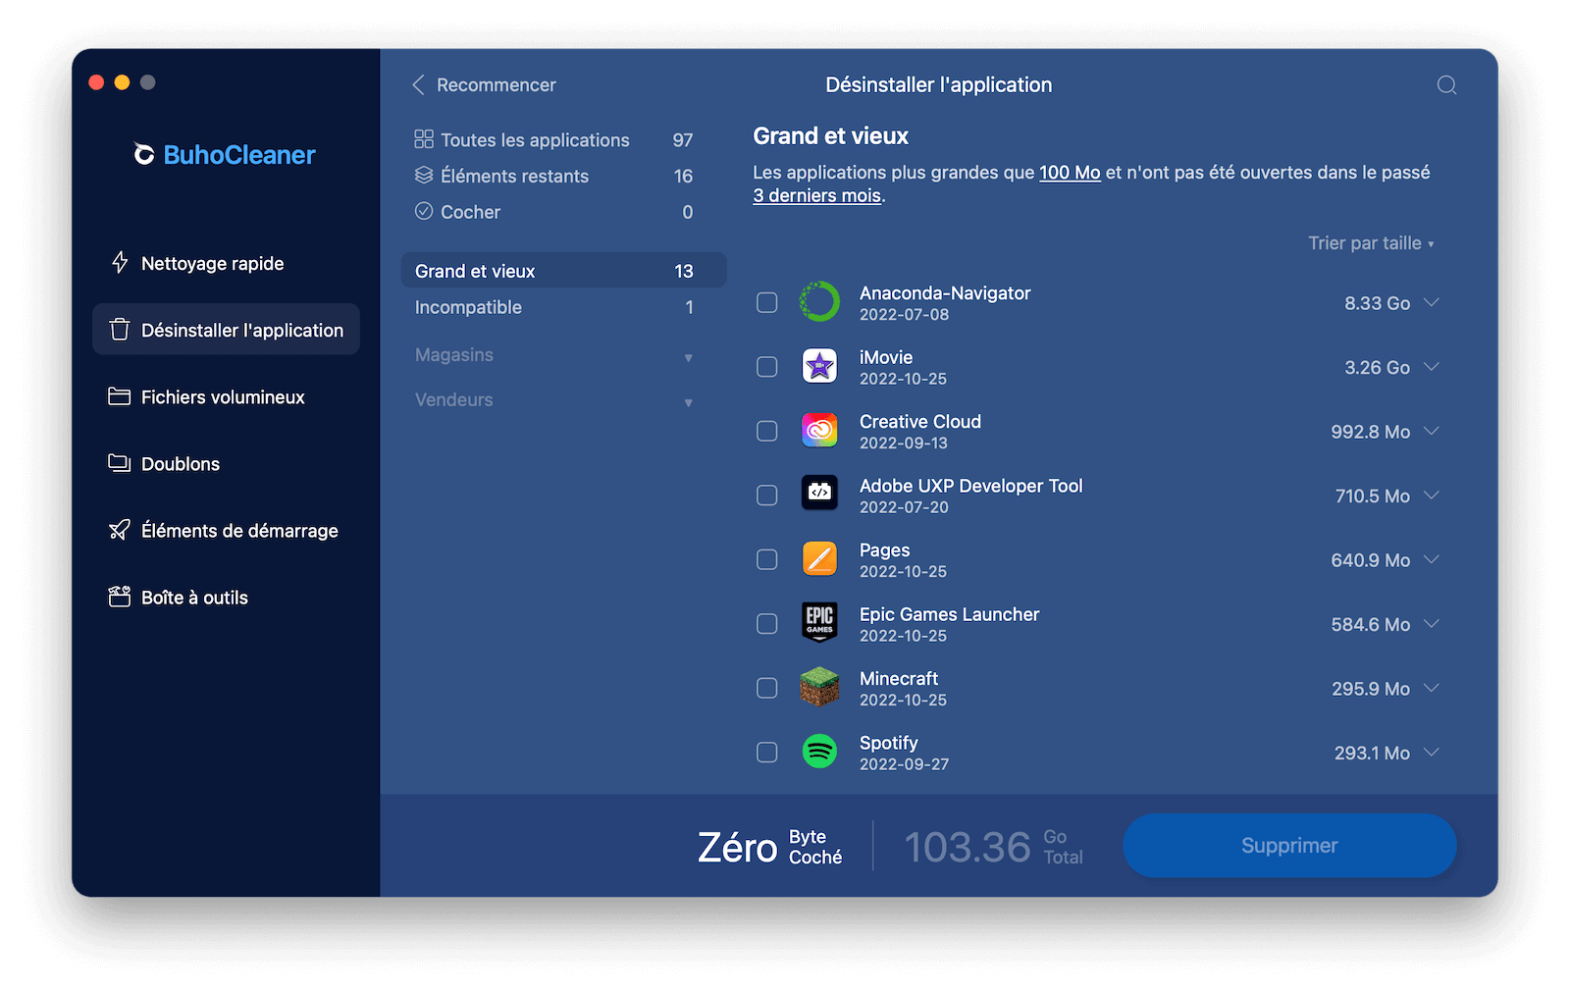Select the Incompatible filter
The width and height of the screenshot is (1570, 992).
pyautogui.click(x=563, y=307)
